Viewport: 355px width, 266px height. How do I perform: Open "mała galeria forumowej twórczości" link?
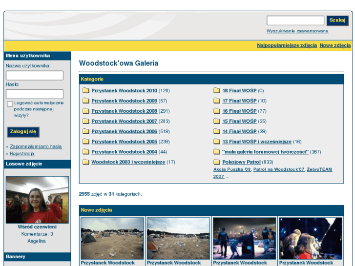pyautogui.click(x=265, y=152)
